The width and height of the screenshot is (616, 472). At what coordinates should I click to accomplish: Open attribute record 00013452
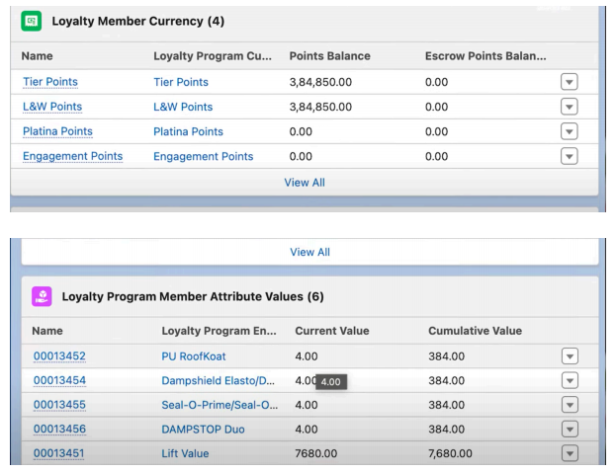click(59, 355)
